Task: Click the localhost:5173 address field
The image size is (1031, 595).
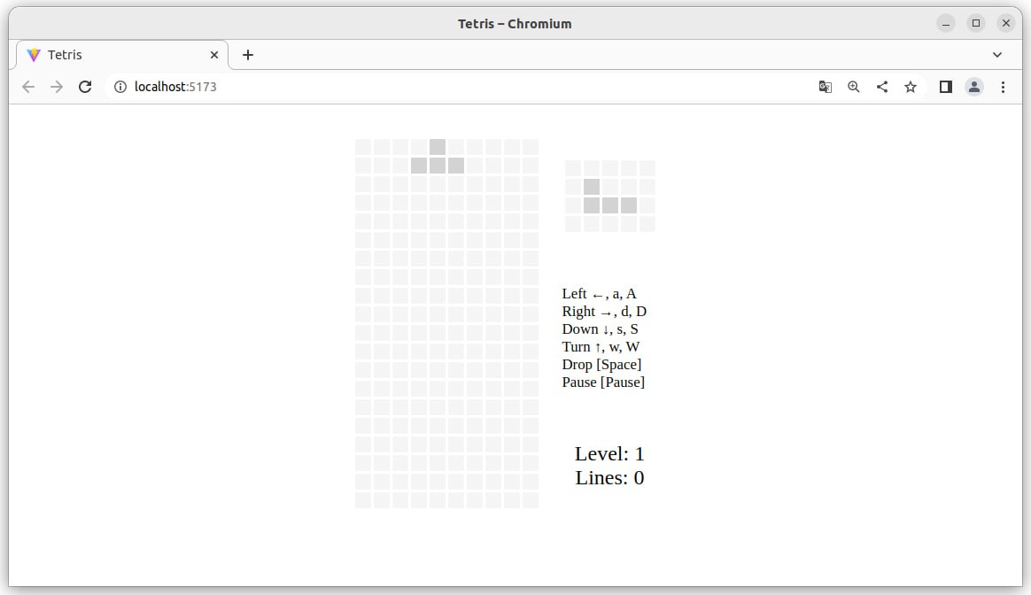Action: (461, 87)
